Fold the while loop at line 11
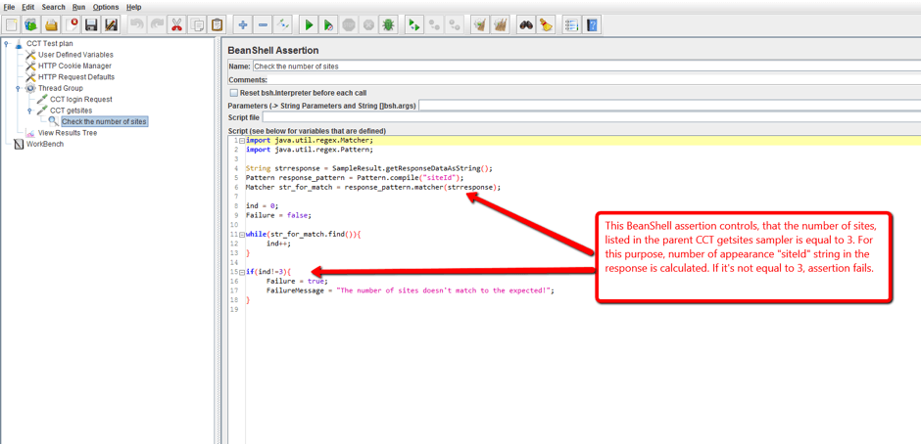The height and width of the screenshot is (444, 921). click(x=241, y=234)
